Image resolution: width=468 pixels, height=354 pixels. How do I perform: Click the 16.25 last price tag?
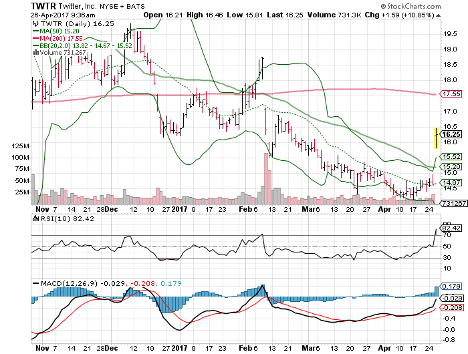coord(451,134)
